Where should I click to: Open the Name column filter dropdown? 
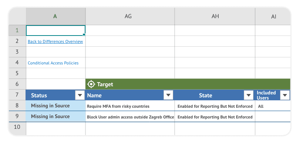pos(168,95)
